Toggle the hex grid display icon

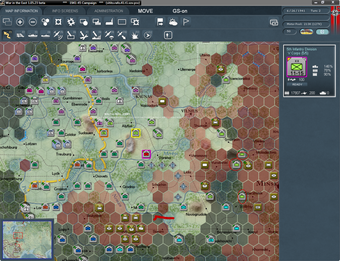[45, 22]
